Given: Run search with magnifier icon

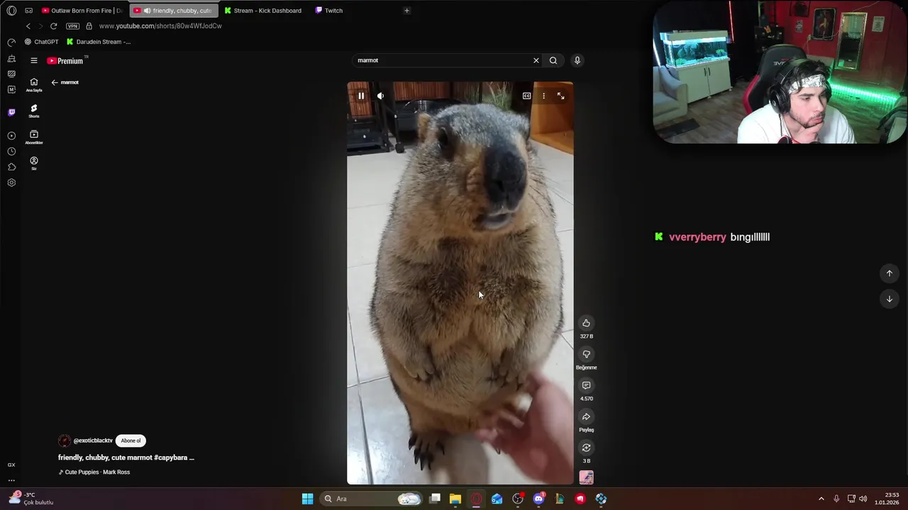Looking at the screenshot, I should [553, 60].
